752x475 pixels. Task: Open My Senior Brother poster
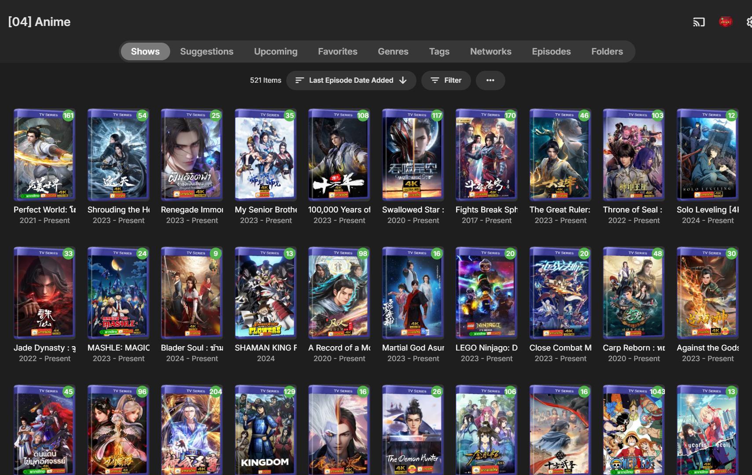coord(266,155)
